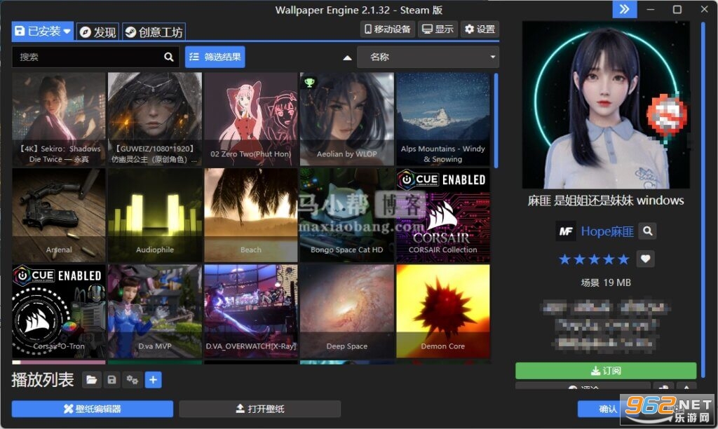Viewport: 718px width, 429px height.
Task: Switch to the 已安装 tab
Action: [43, 31]
